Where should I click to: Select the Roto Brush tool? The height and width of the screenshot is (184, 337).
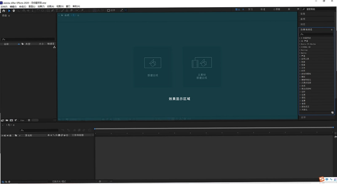[77, 10]
